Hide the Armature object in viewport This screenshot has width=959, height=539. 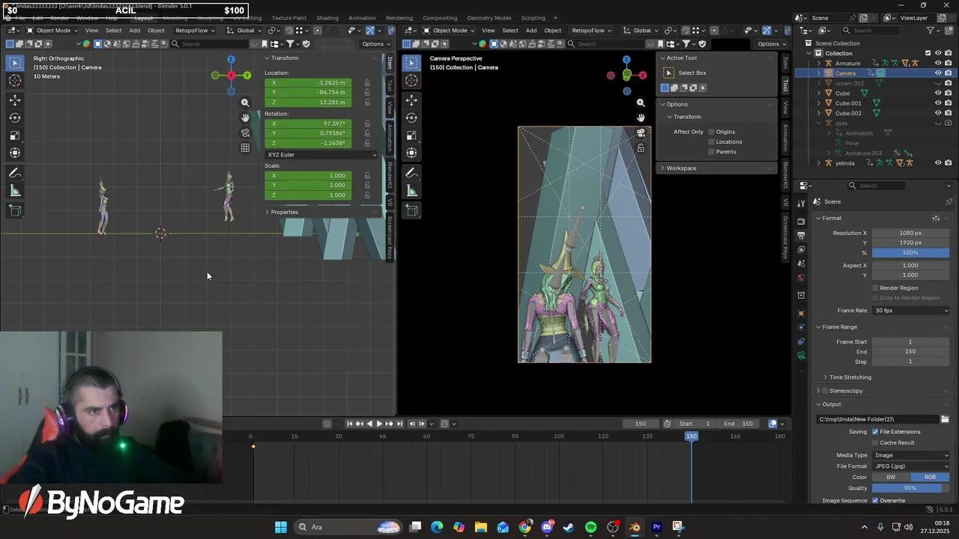click(938, 63)
